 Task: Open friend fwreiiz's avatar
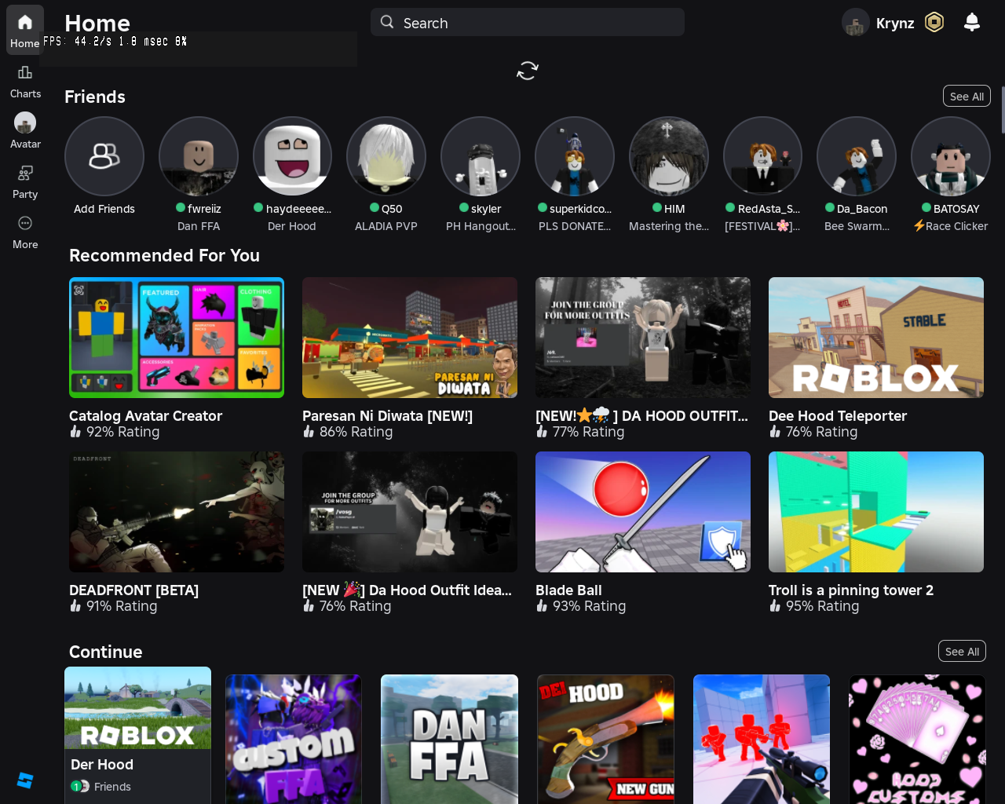pos(199,156)
